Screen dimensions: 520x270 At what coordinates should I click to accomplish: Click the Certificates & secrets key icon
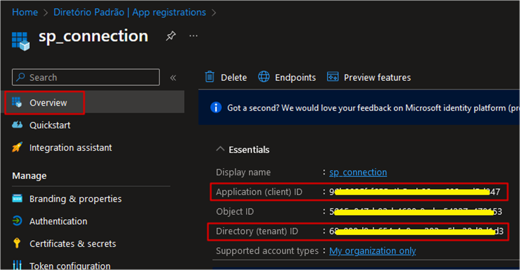coord(17,243)
